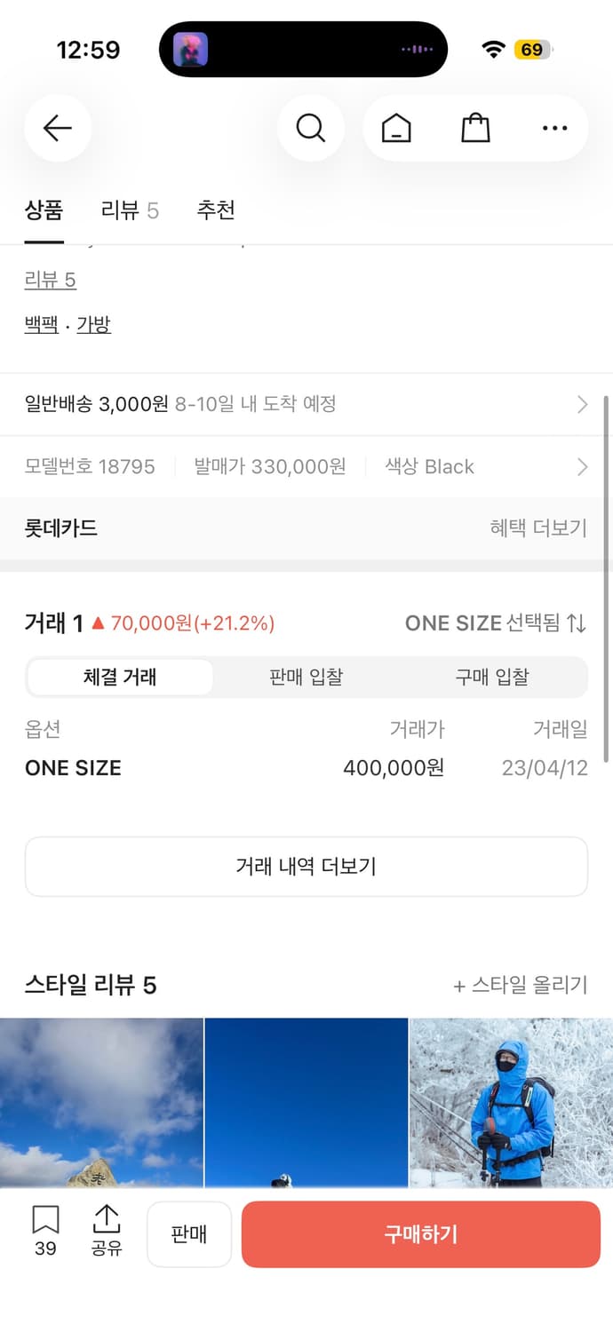
Task: Open the search icon
Action: pyautogui.click(x=310, y=128)
